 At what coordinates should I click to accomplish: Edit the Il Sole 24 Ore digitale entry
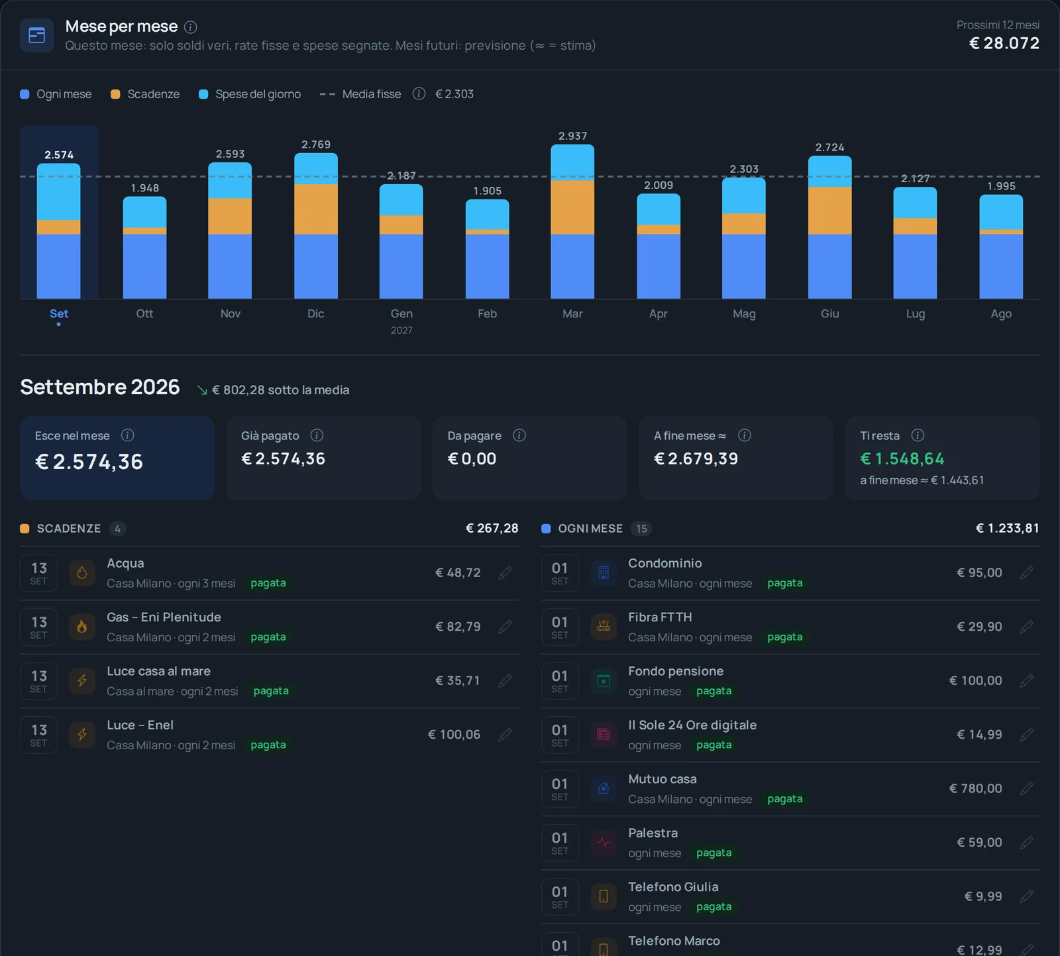tap(1027, 735)
